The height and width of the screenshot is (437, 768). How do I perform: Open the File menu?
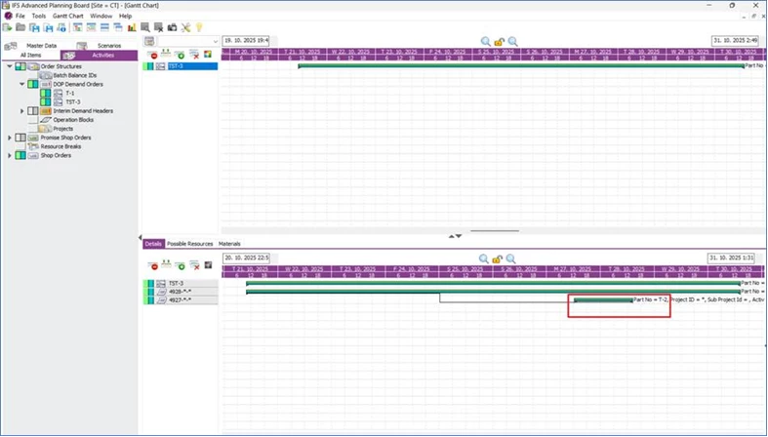pyautogui.click(x=20, y=17)
